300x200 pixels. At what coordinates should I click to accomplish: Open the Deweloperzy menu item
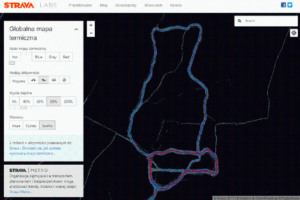126,5
